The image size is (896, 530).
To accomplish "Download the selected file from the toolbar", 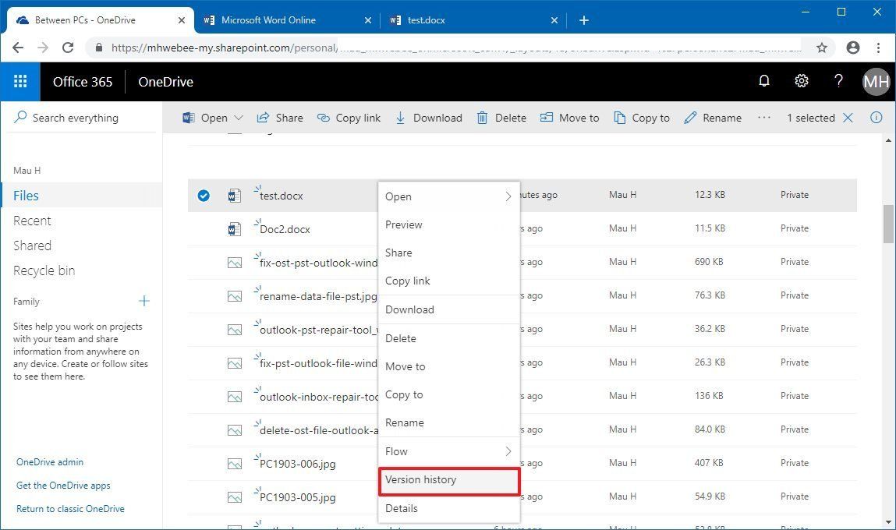I will tap(428, 118).
